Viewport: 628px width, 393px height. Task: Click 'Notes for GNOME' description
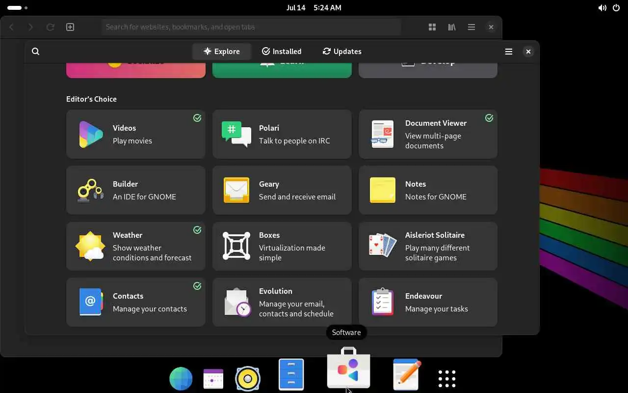tap(436, 197)
